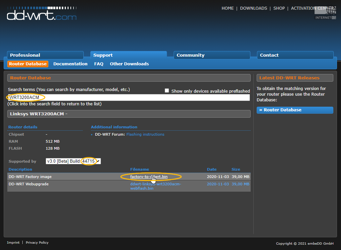Click the Router details heading
Viewport: 341px width, 250px height.
pos(23,127)
